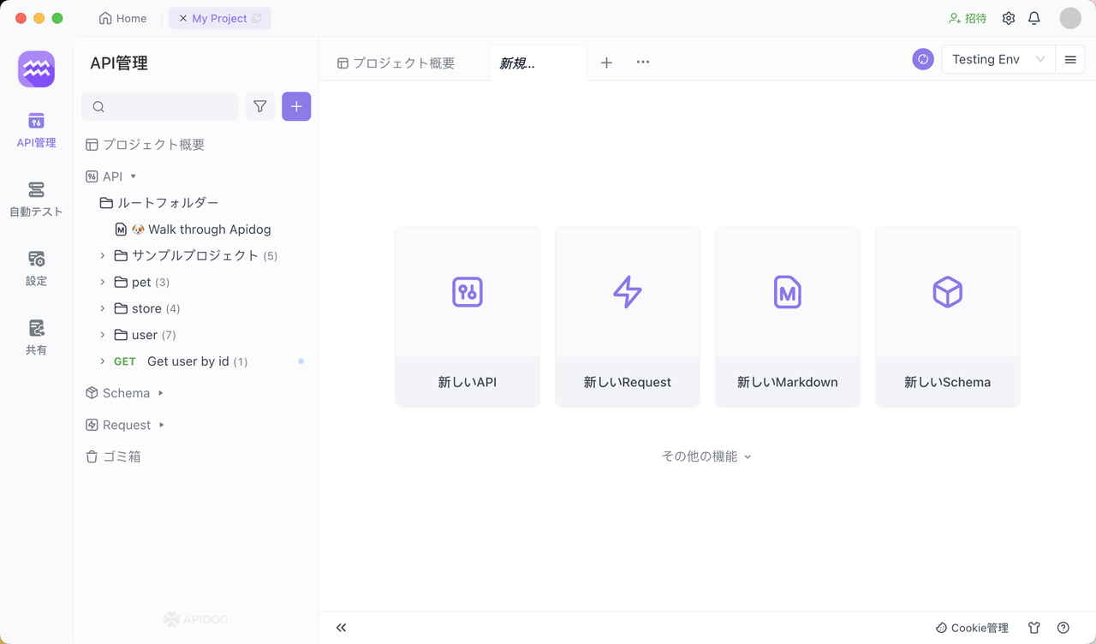Click the purple plus add button
1096x644 pixels.
[296, 106]
